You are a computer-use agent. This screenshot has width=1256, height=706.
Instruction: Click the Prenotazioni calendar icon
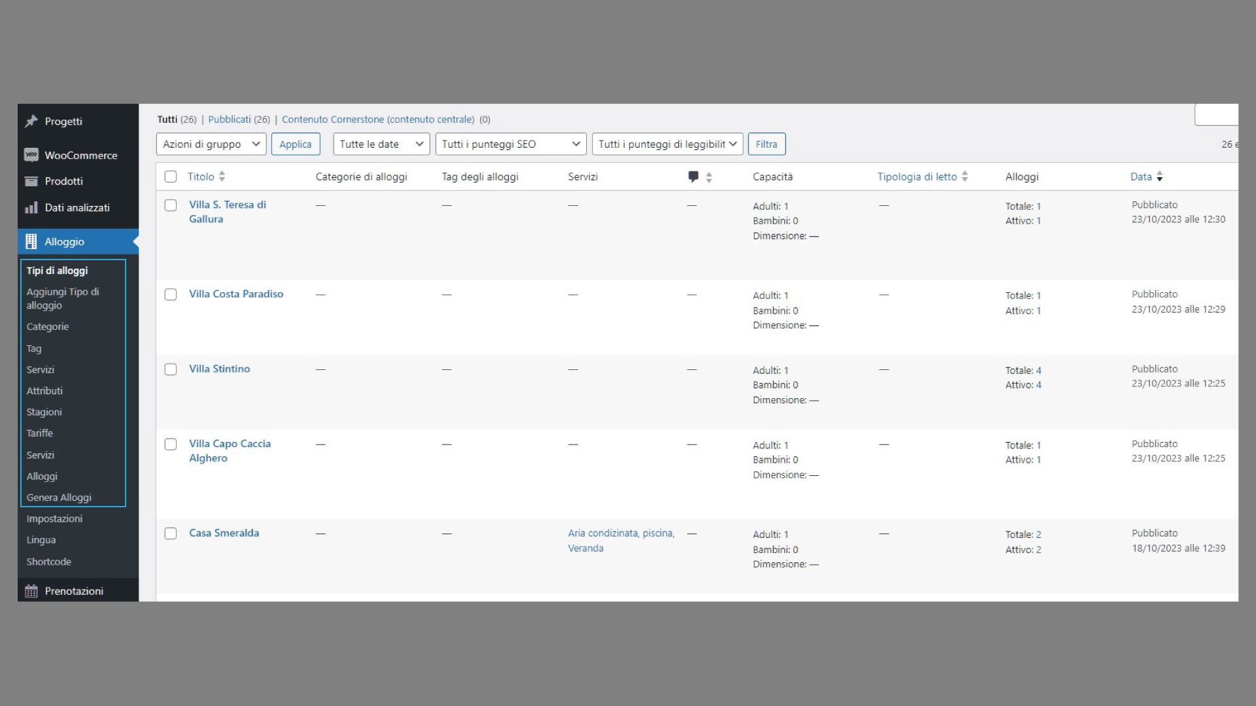31,591
